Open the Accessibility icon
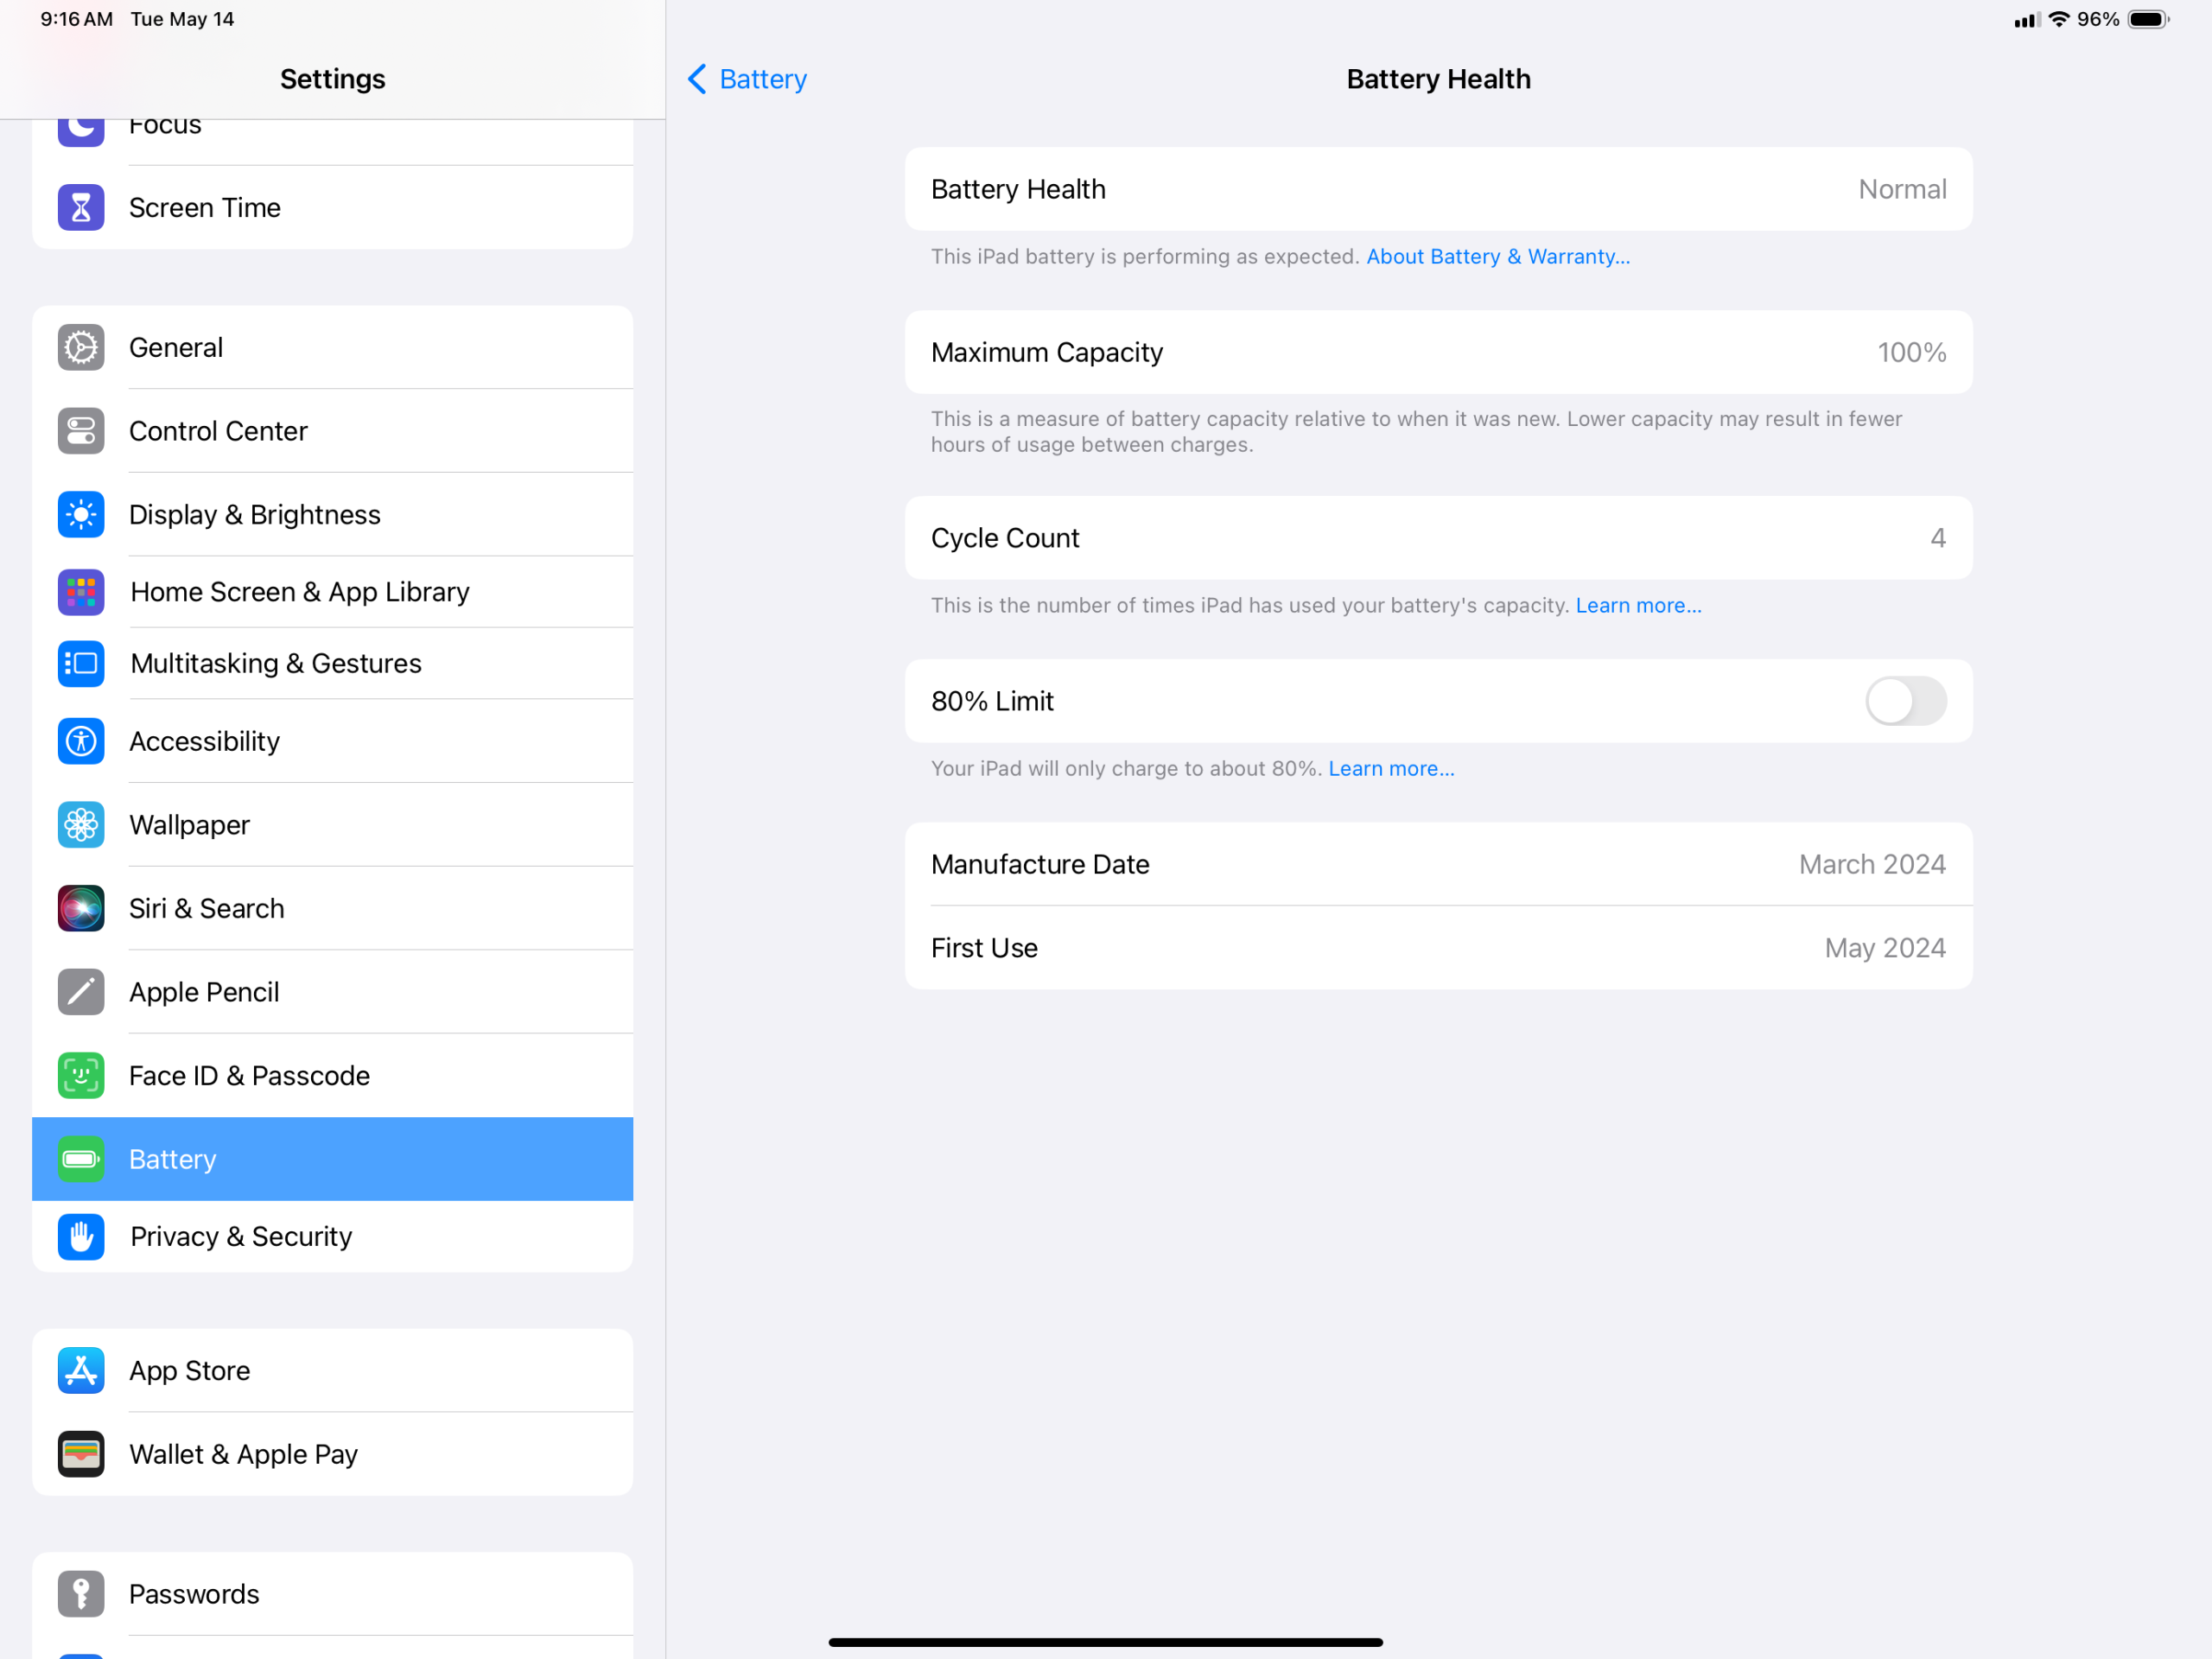The width and height of the screenshot is (2212, 1659). pyautogui.click(x=80, y=741)
